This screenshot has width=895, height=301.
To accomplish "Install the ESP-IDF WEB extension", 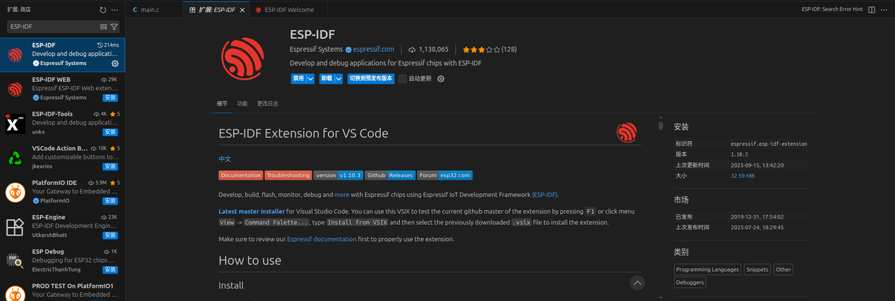I will pyautogui.click(x=110, y=98).
